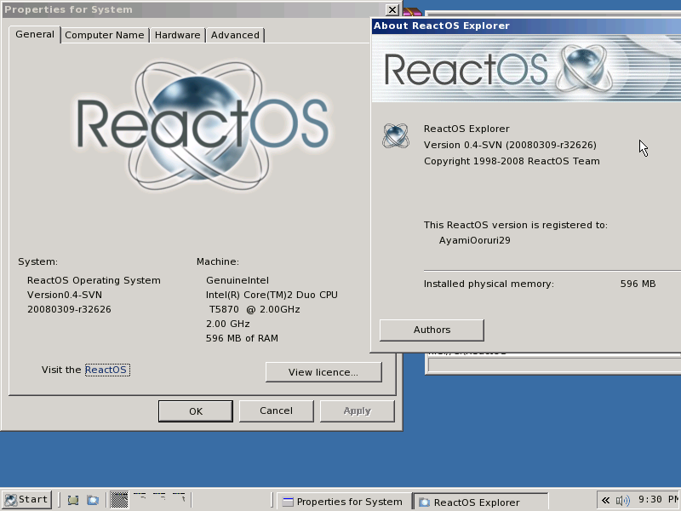Activate ReactOS Explorer taskbar button
The width and height of the screenshot is (681, 511).
pyautogui.click(x=480, y=502)
